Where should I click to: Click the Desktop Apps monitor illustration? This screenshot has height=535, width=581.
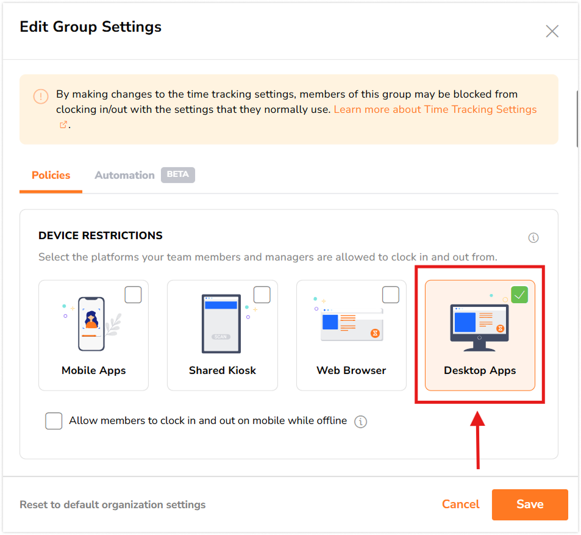pyautogui.click(x=479, y=326)
